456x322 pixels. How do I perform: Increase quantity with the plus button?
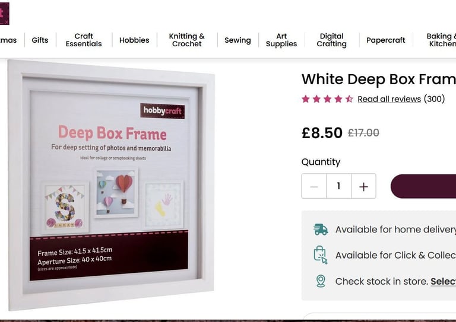[363, 186]
